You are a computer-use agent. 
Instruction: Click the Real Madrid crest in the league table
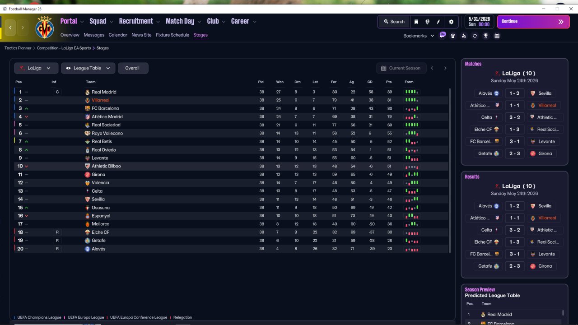(88, 92)
